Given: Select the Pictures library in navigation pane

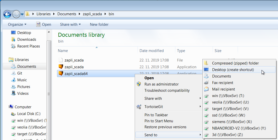Looking at the screenshot, I should (24, 87).
